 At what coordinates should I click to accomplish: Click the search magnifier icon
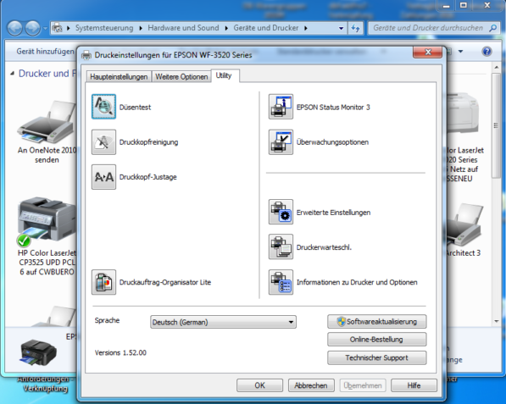pos(492,28)
